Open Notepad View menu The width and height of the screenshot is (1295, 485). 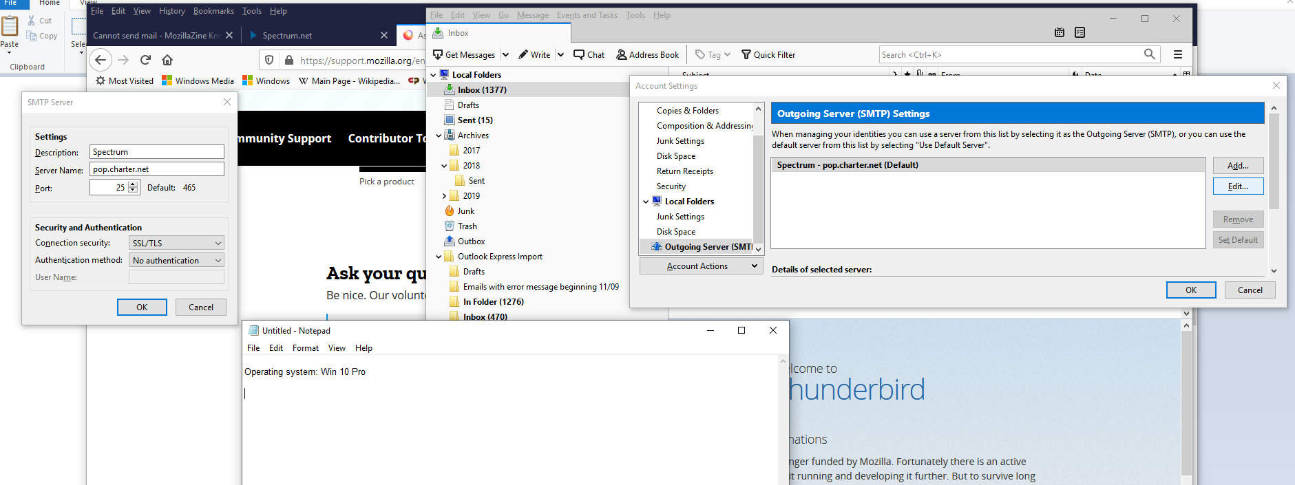(x=337, y=348)
